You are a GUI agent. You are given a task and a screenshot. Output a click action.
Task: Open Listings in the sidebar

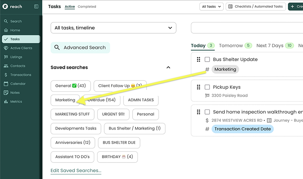tap(16, 57)
